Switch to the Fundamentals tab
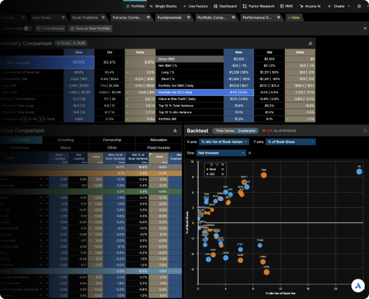Screen dimensions: 369x299 169,17
